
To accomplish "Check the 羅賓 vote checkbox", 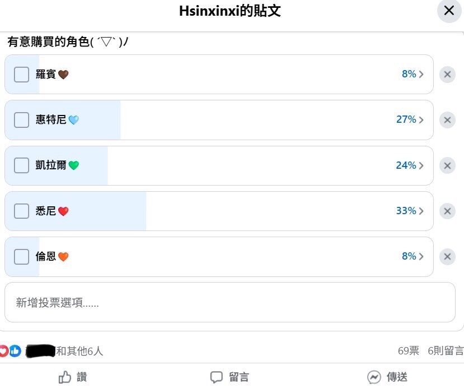I will (21, 75).
